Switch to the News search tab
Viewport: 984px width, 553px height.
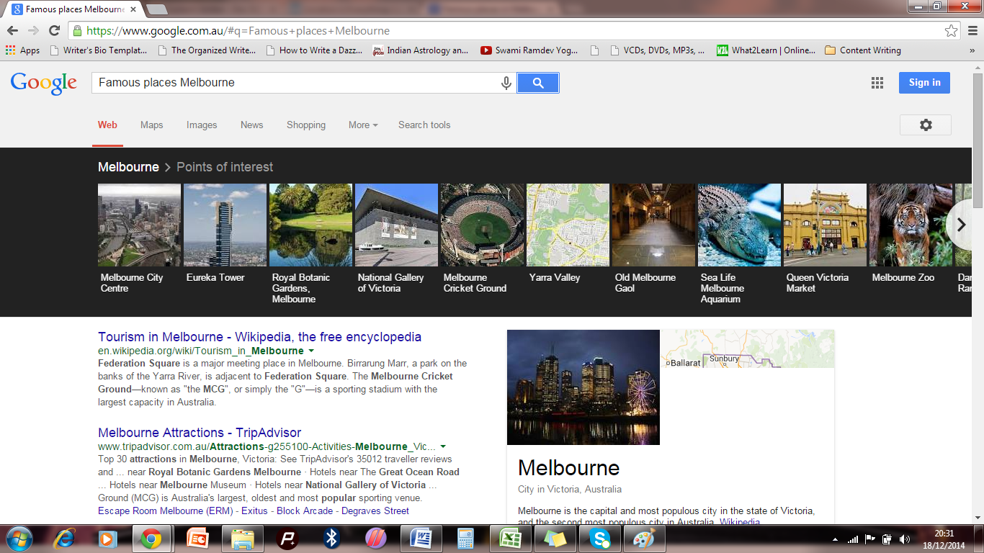[x=251, y=125]
